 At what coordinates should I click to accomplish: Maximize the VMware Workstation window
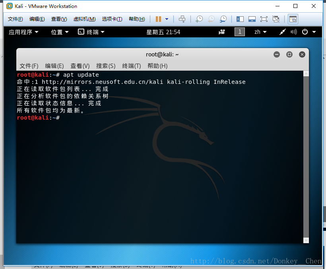(295, 6)
